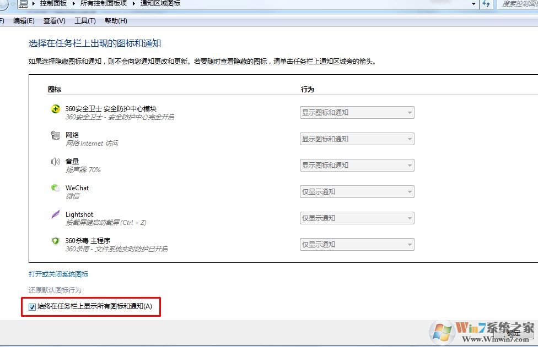The image size is (538, 347).
Task: Click the 360杀毒 shield icon
Action: [55, 241]
